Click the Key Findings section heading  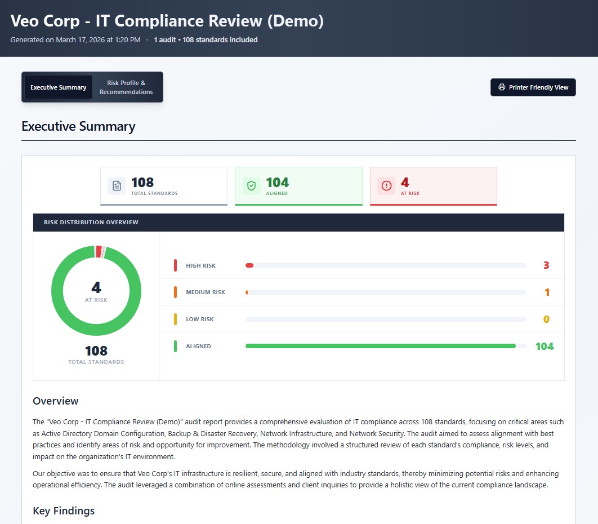click(x=64, y=510)
